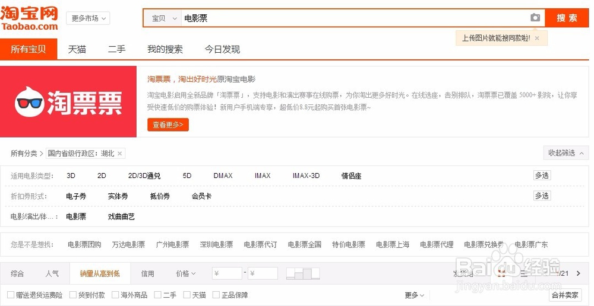Click suggestion 特价电影票

pos(349,245)
